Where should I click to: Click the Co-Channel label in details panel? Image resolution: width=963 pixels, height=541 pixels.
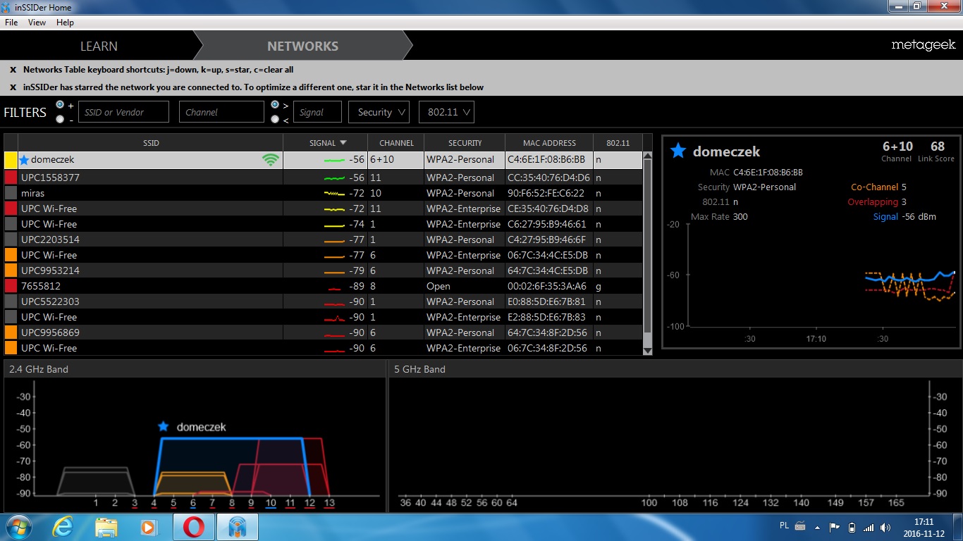tap(874, 187)
